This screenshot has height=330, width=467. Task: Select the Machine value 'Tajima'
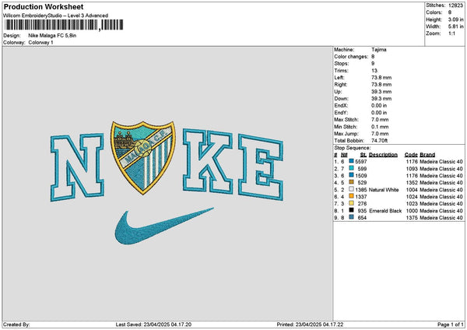(x=379, y=50)
